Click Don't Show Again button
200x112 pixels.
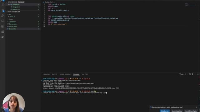coord(191,111)
